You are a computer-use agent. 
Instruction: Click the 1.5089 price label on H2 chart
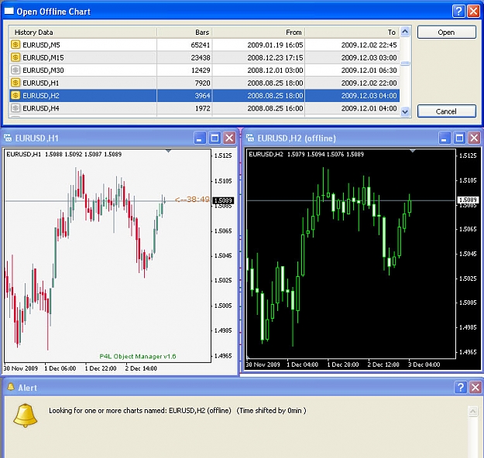[x=468, y=200]
